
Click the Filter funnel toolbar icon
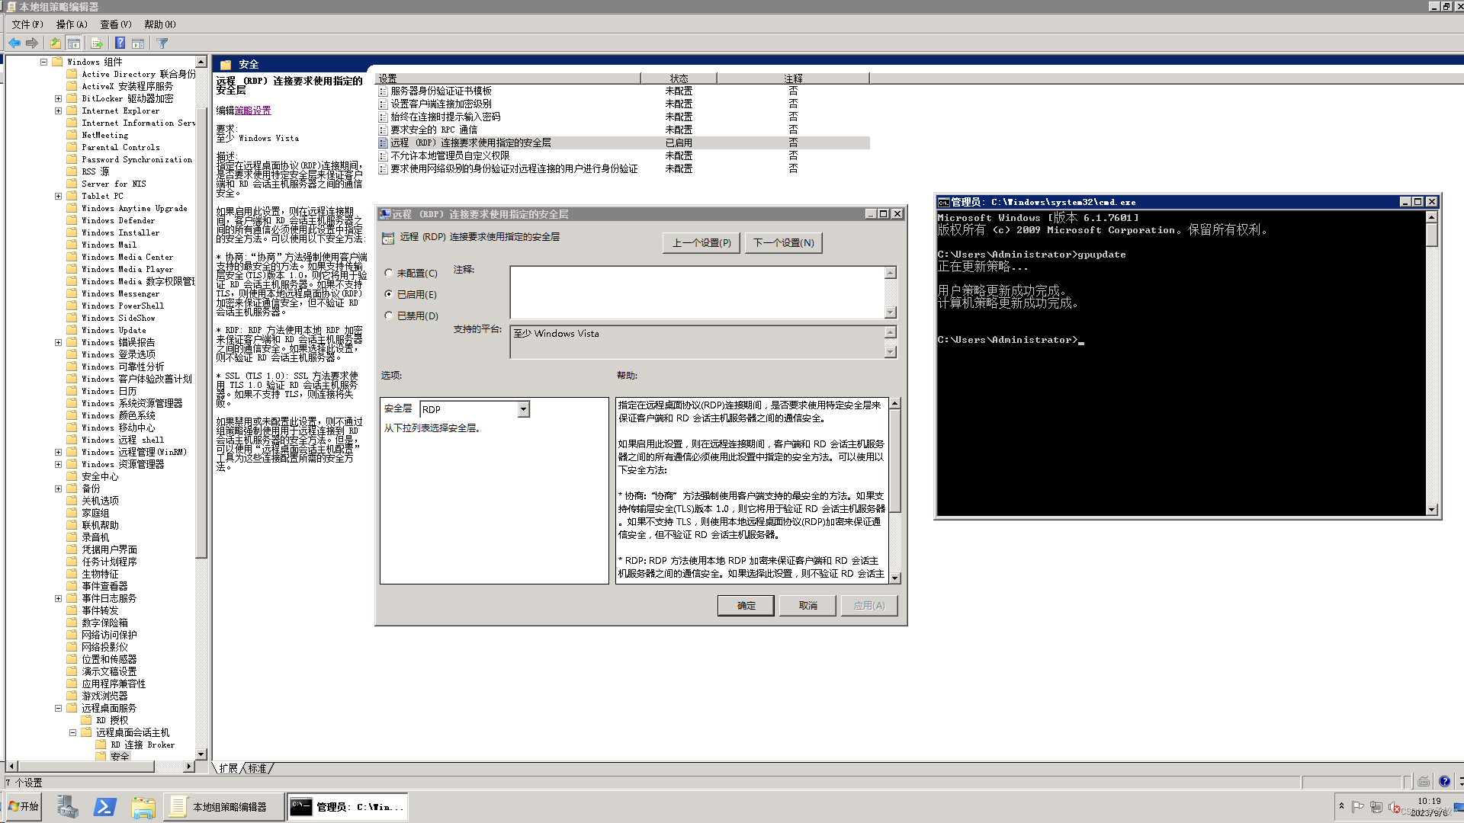(162, 43)
